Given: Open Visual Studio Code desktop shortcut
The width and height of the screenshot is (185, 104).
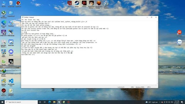Looking at the screenshot, I should pyautogui.click(x=11, y=82).
